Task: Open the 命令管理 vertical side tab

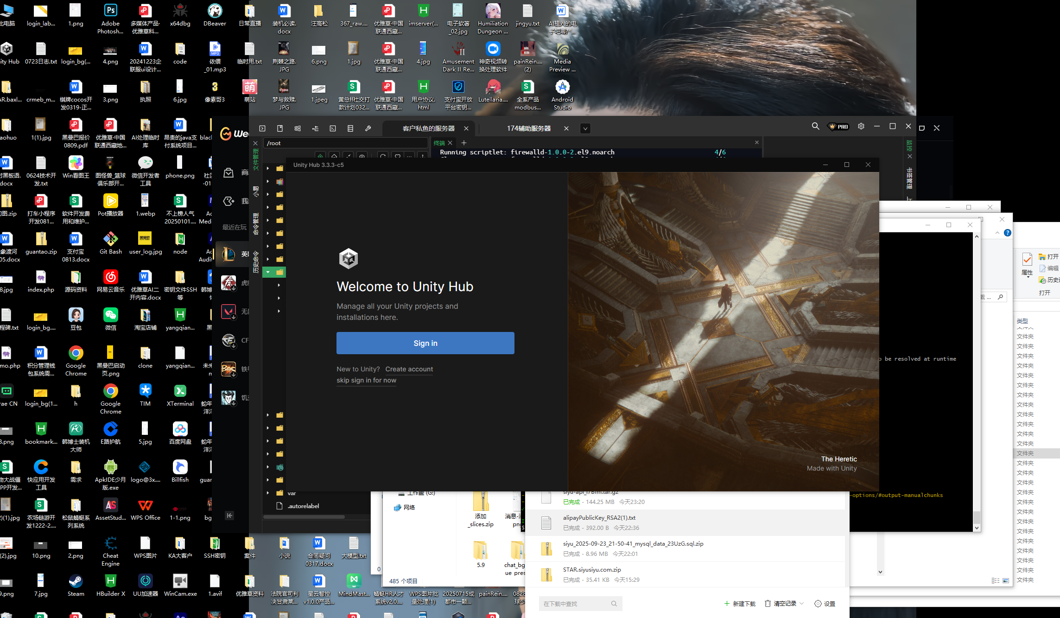Action: (x=255, y=224)
